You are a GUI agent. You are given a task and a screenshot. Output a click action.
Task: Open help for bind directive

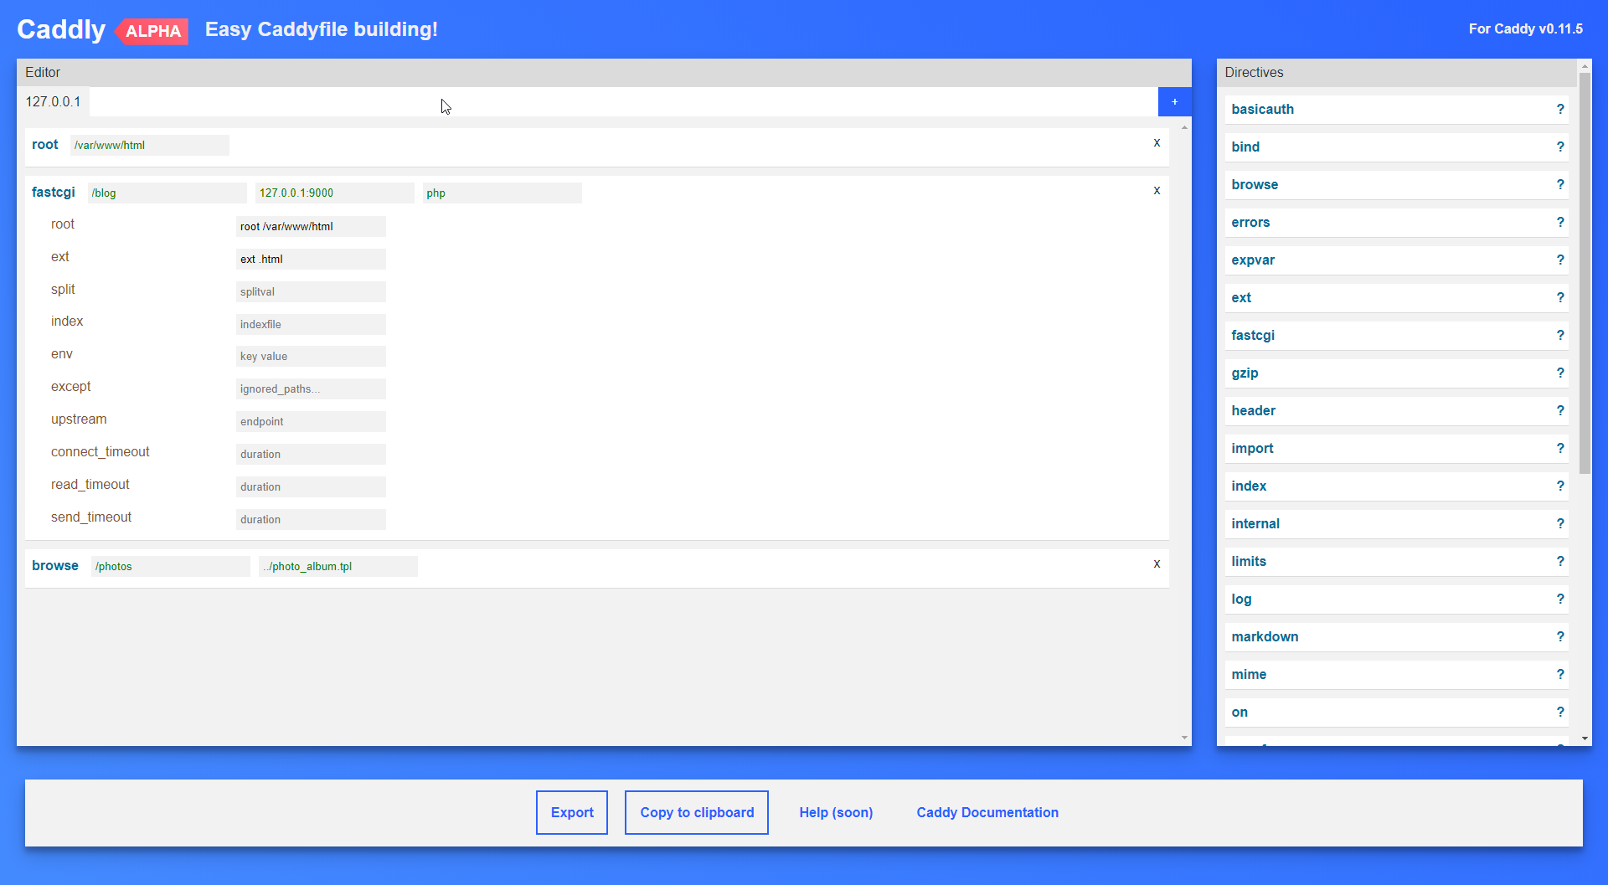(x=1560, y=147)
